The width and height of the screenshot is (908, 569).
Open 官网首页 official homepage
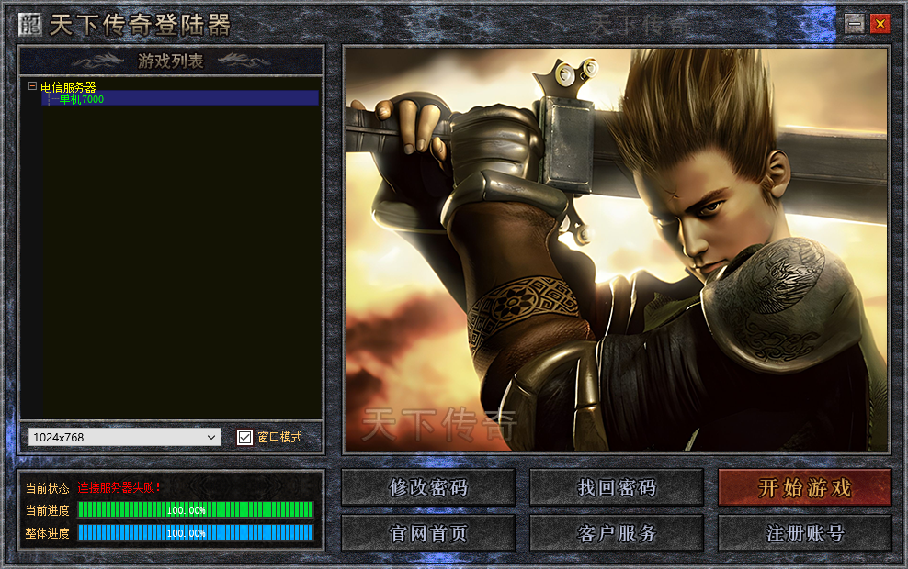427,532
